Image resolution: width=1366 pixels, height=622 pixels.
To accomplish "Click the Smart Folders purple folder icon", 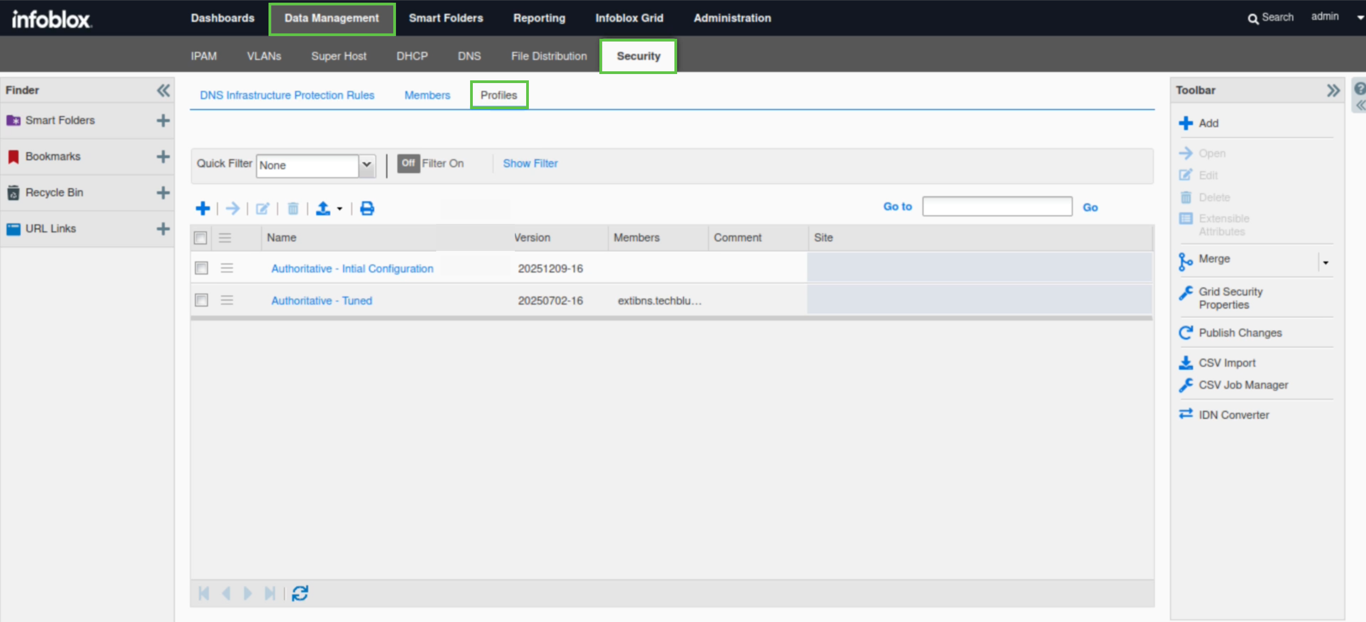I will click(13, 121).
